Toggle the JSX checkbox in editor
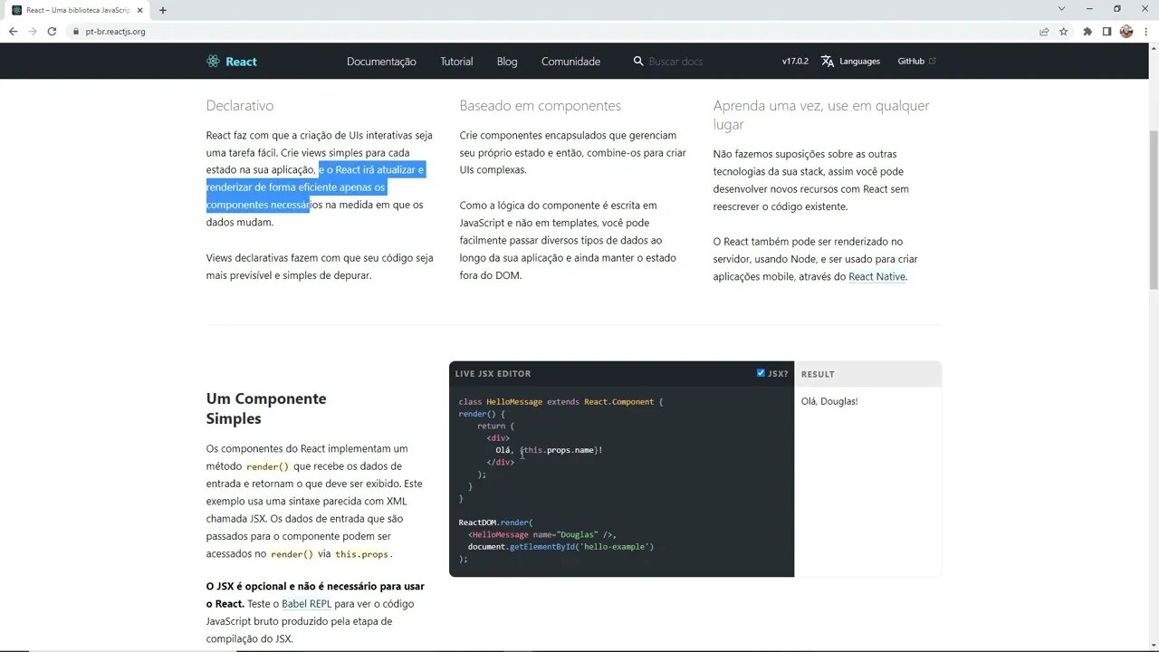This screenshot has width=1159, height=652. tap(761, 373)
